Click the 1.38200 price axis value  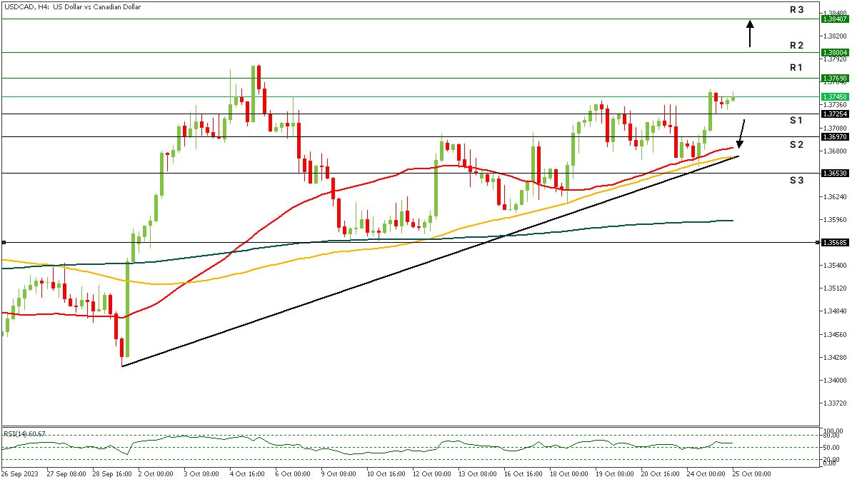coord(834,36)
